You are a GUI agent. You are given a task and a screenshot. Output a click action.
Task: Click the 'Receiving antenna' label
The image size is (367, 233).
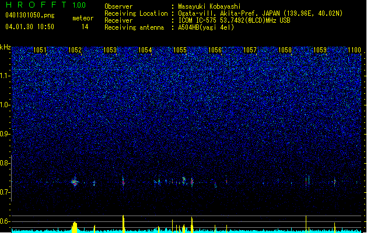[x=134, y=27]
